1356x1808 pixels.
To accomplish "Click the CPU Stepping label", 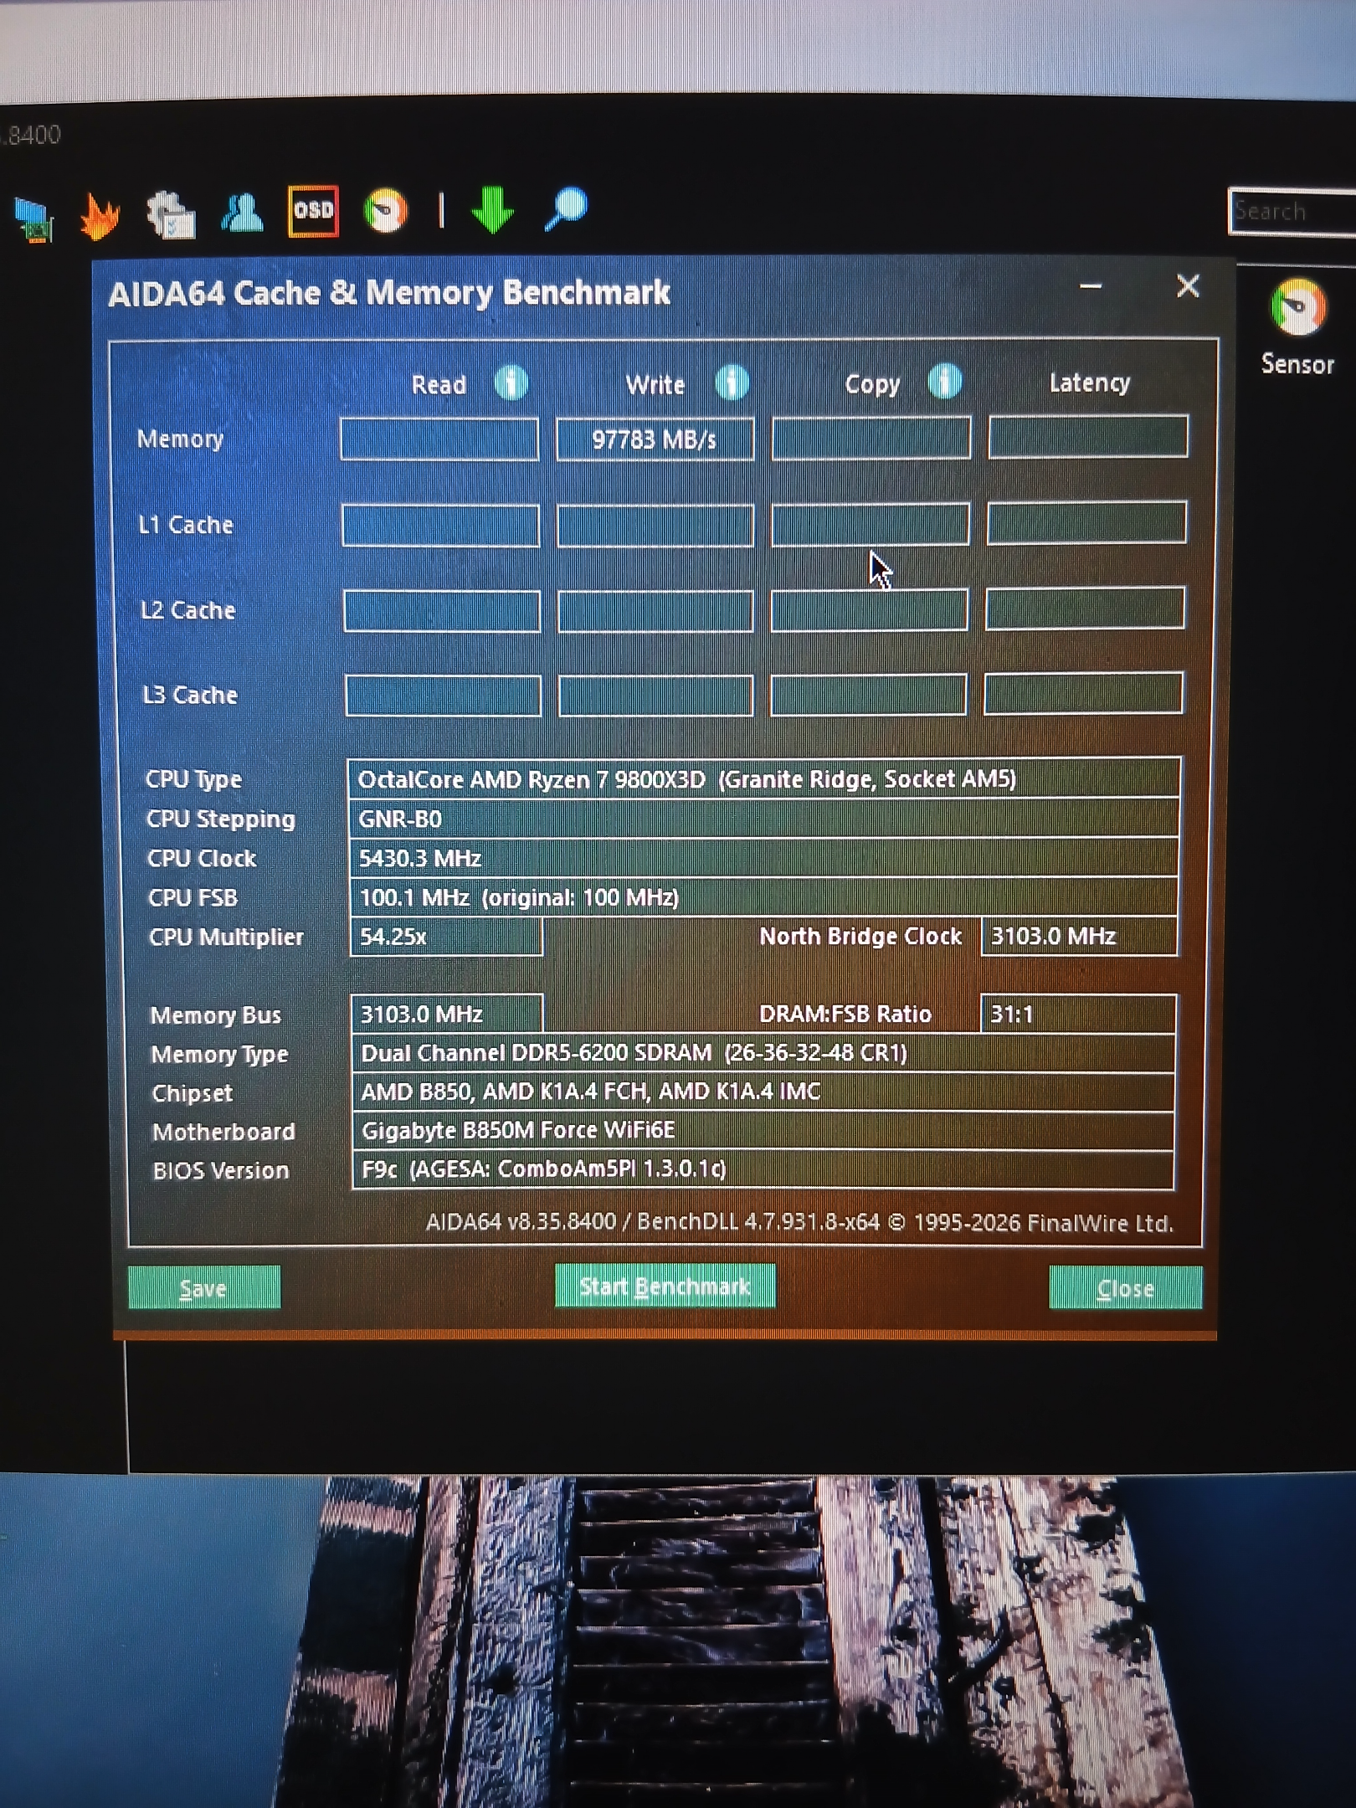I will 221,819.
